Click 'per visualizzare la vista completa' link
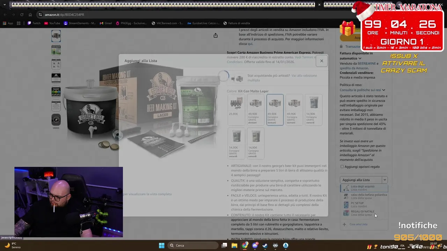This screenshot has height=251, width=447. (x=147, y=194)
